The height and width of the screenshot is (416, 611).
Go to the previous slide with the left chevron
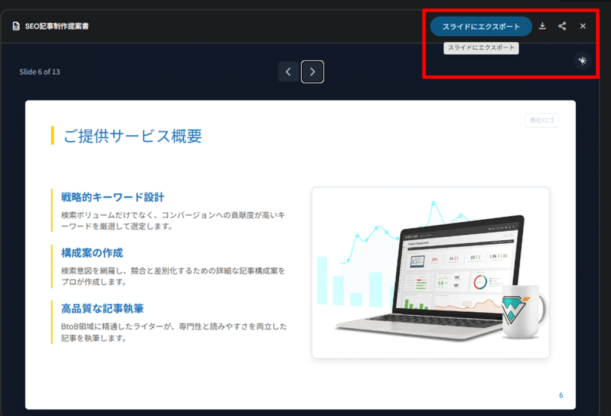(288, 72)
